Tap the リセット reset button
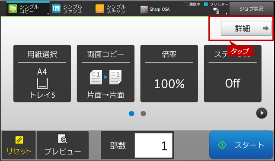The height and width of the screenshot is (161, 275). click(x=19, y=145)
